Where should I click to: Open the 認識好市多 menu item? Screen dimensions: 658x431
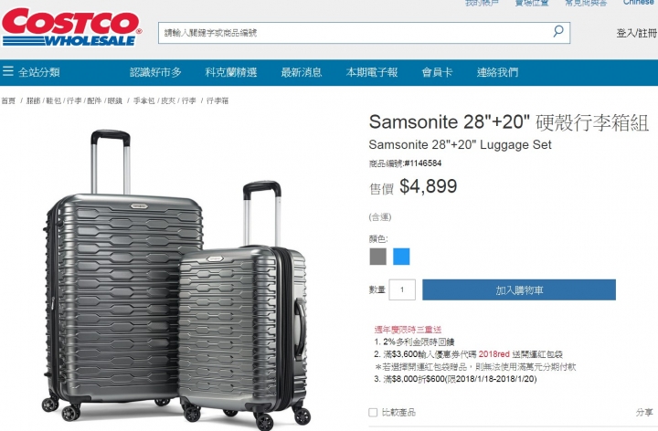[x=155, y=72]
